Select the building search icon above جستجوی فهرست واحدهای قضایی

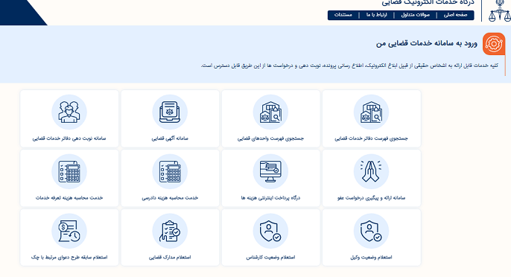click(270, 112)
